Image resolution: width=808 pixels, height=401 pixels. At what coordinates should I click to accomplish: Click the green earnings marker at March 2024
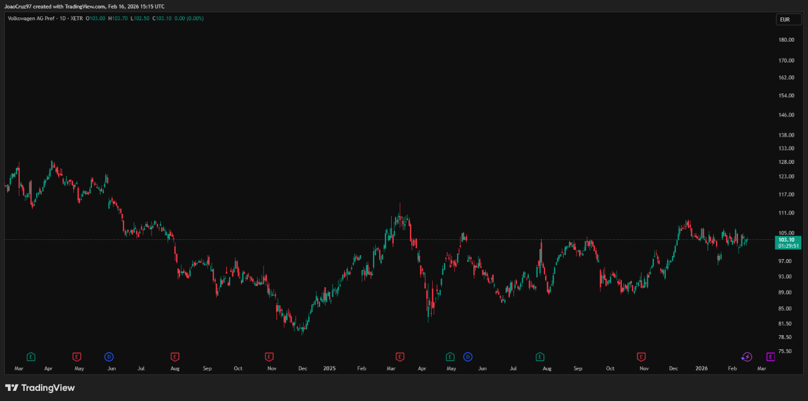31,357
